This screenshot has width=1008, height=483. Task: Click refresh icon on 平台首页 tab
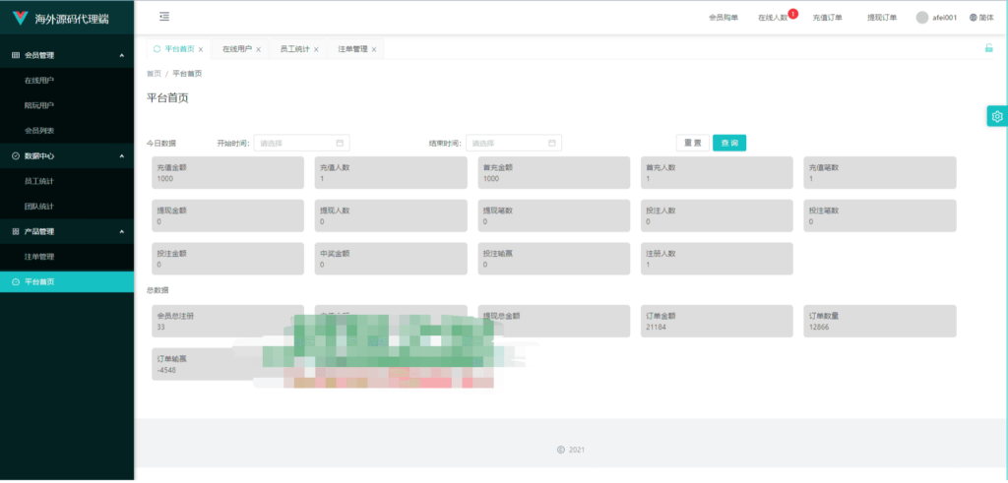(157, 49)
